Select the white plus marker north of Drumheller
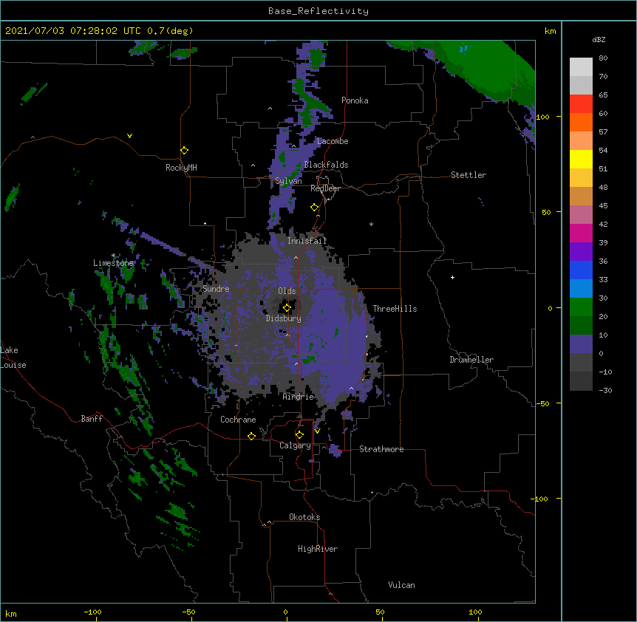 point(452,277)
